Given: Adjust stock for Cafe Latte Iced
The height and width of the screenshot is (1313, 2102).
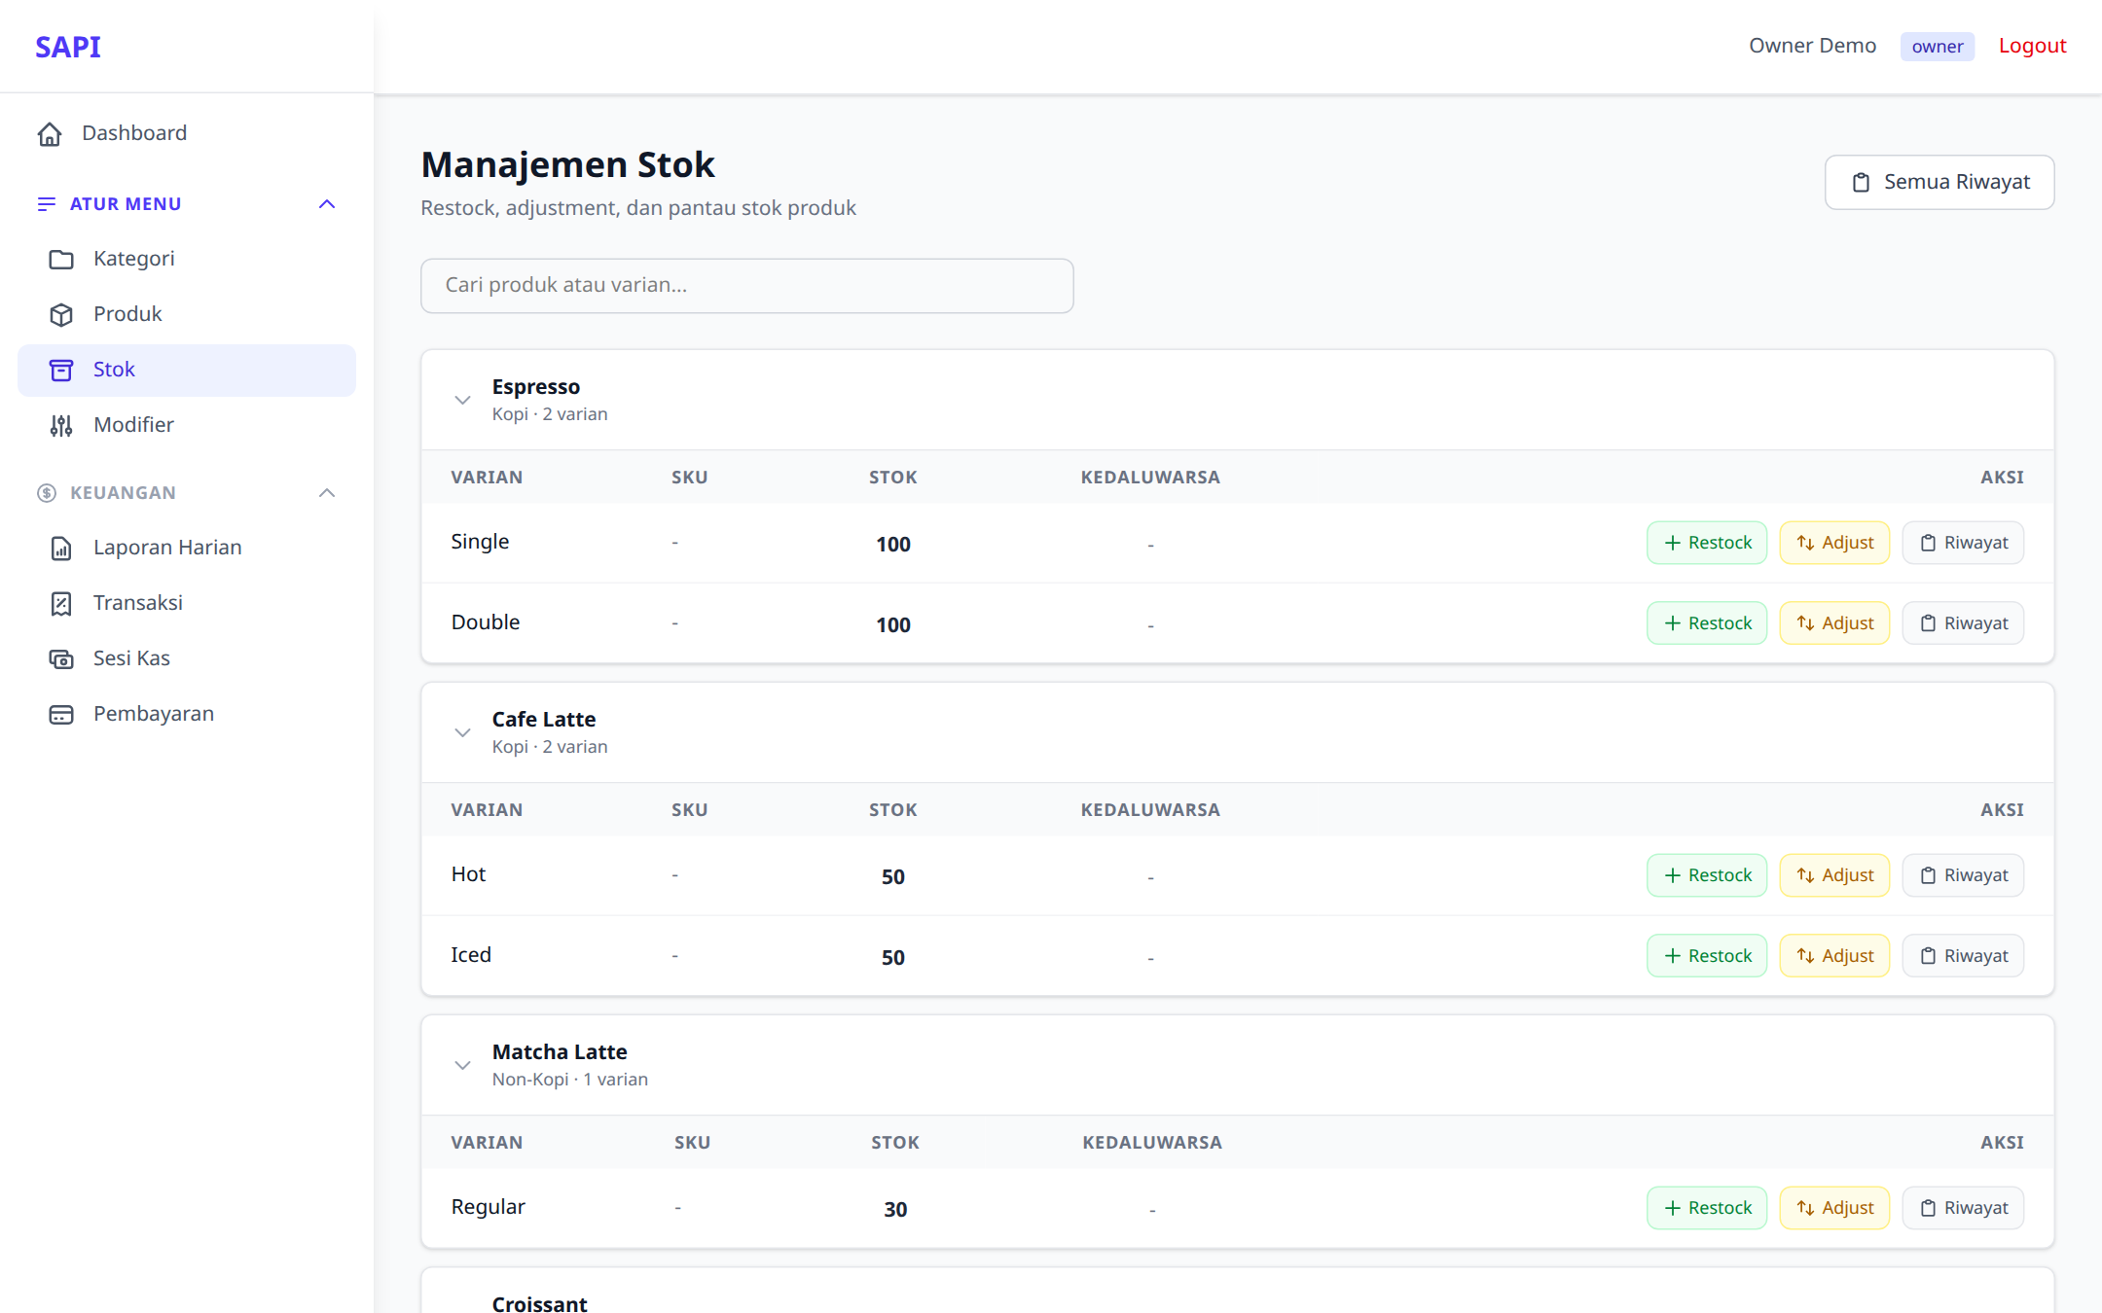Looking at the screenshot, I should [1834, 956].
